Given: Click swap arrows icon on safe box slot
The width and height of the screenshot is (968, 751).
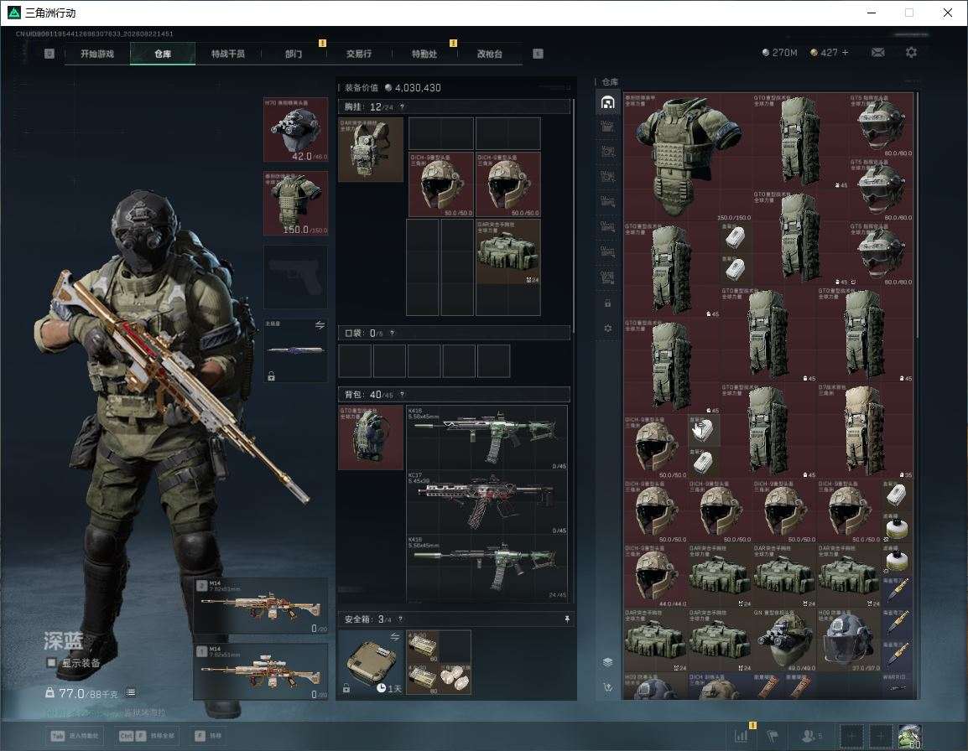Looking at the screenshot, I should point(394,637).
